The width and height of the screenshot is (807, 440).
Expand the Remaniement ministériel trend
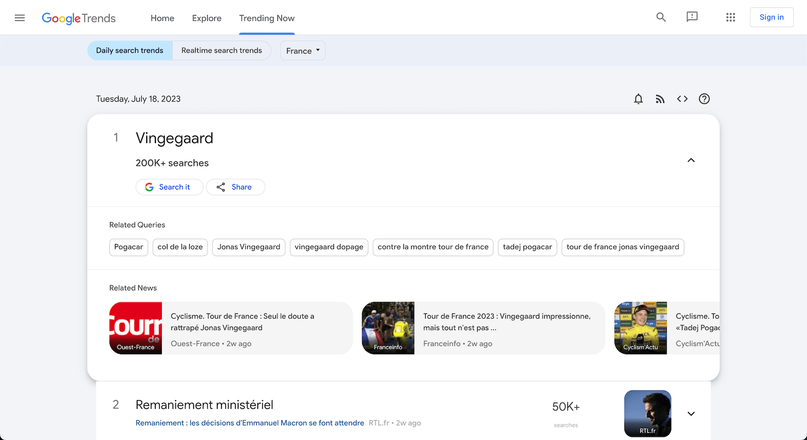click(691, 414)
